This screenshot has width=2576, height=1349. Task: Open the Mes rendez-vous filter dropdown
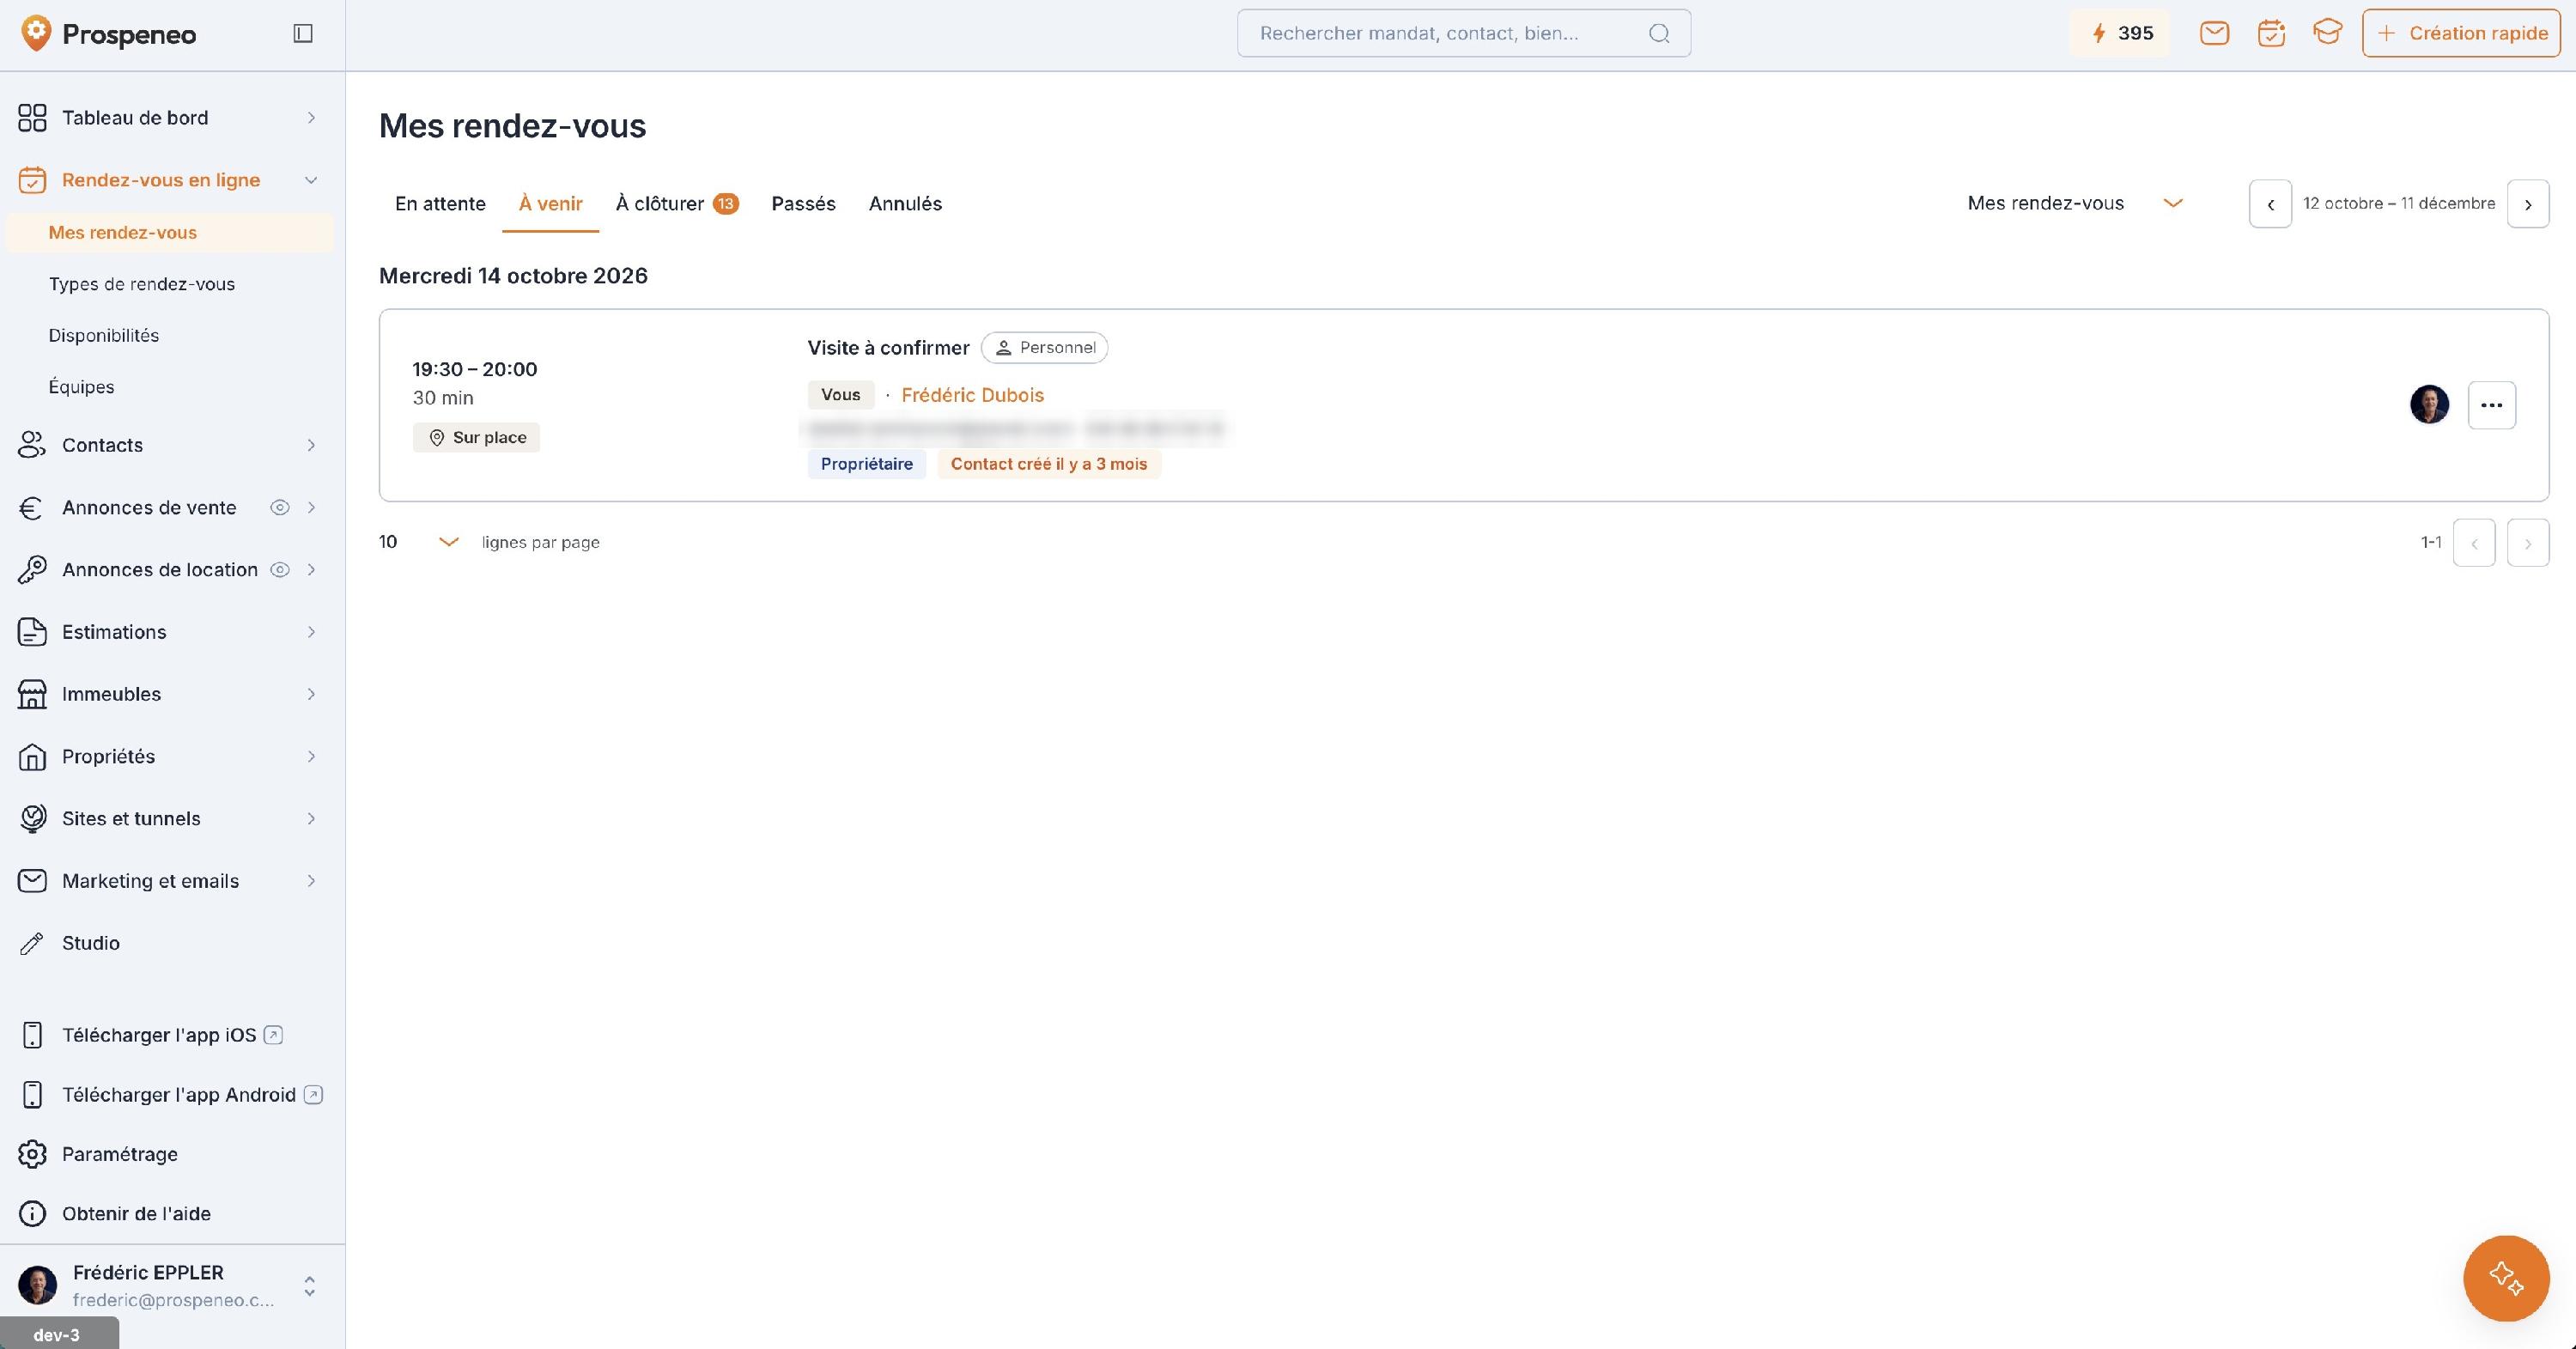point(2075,203)
